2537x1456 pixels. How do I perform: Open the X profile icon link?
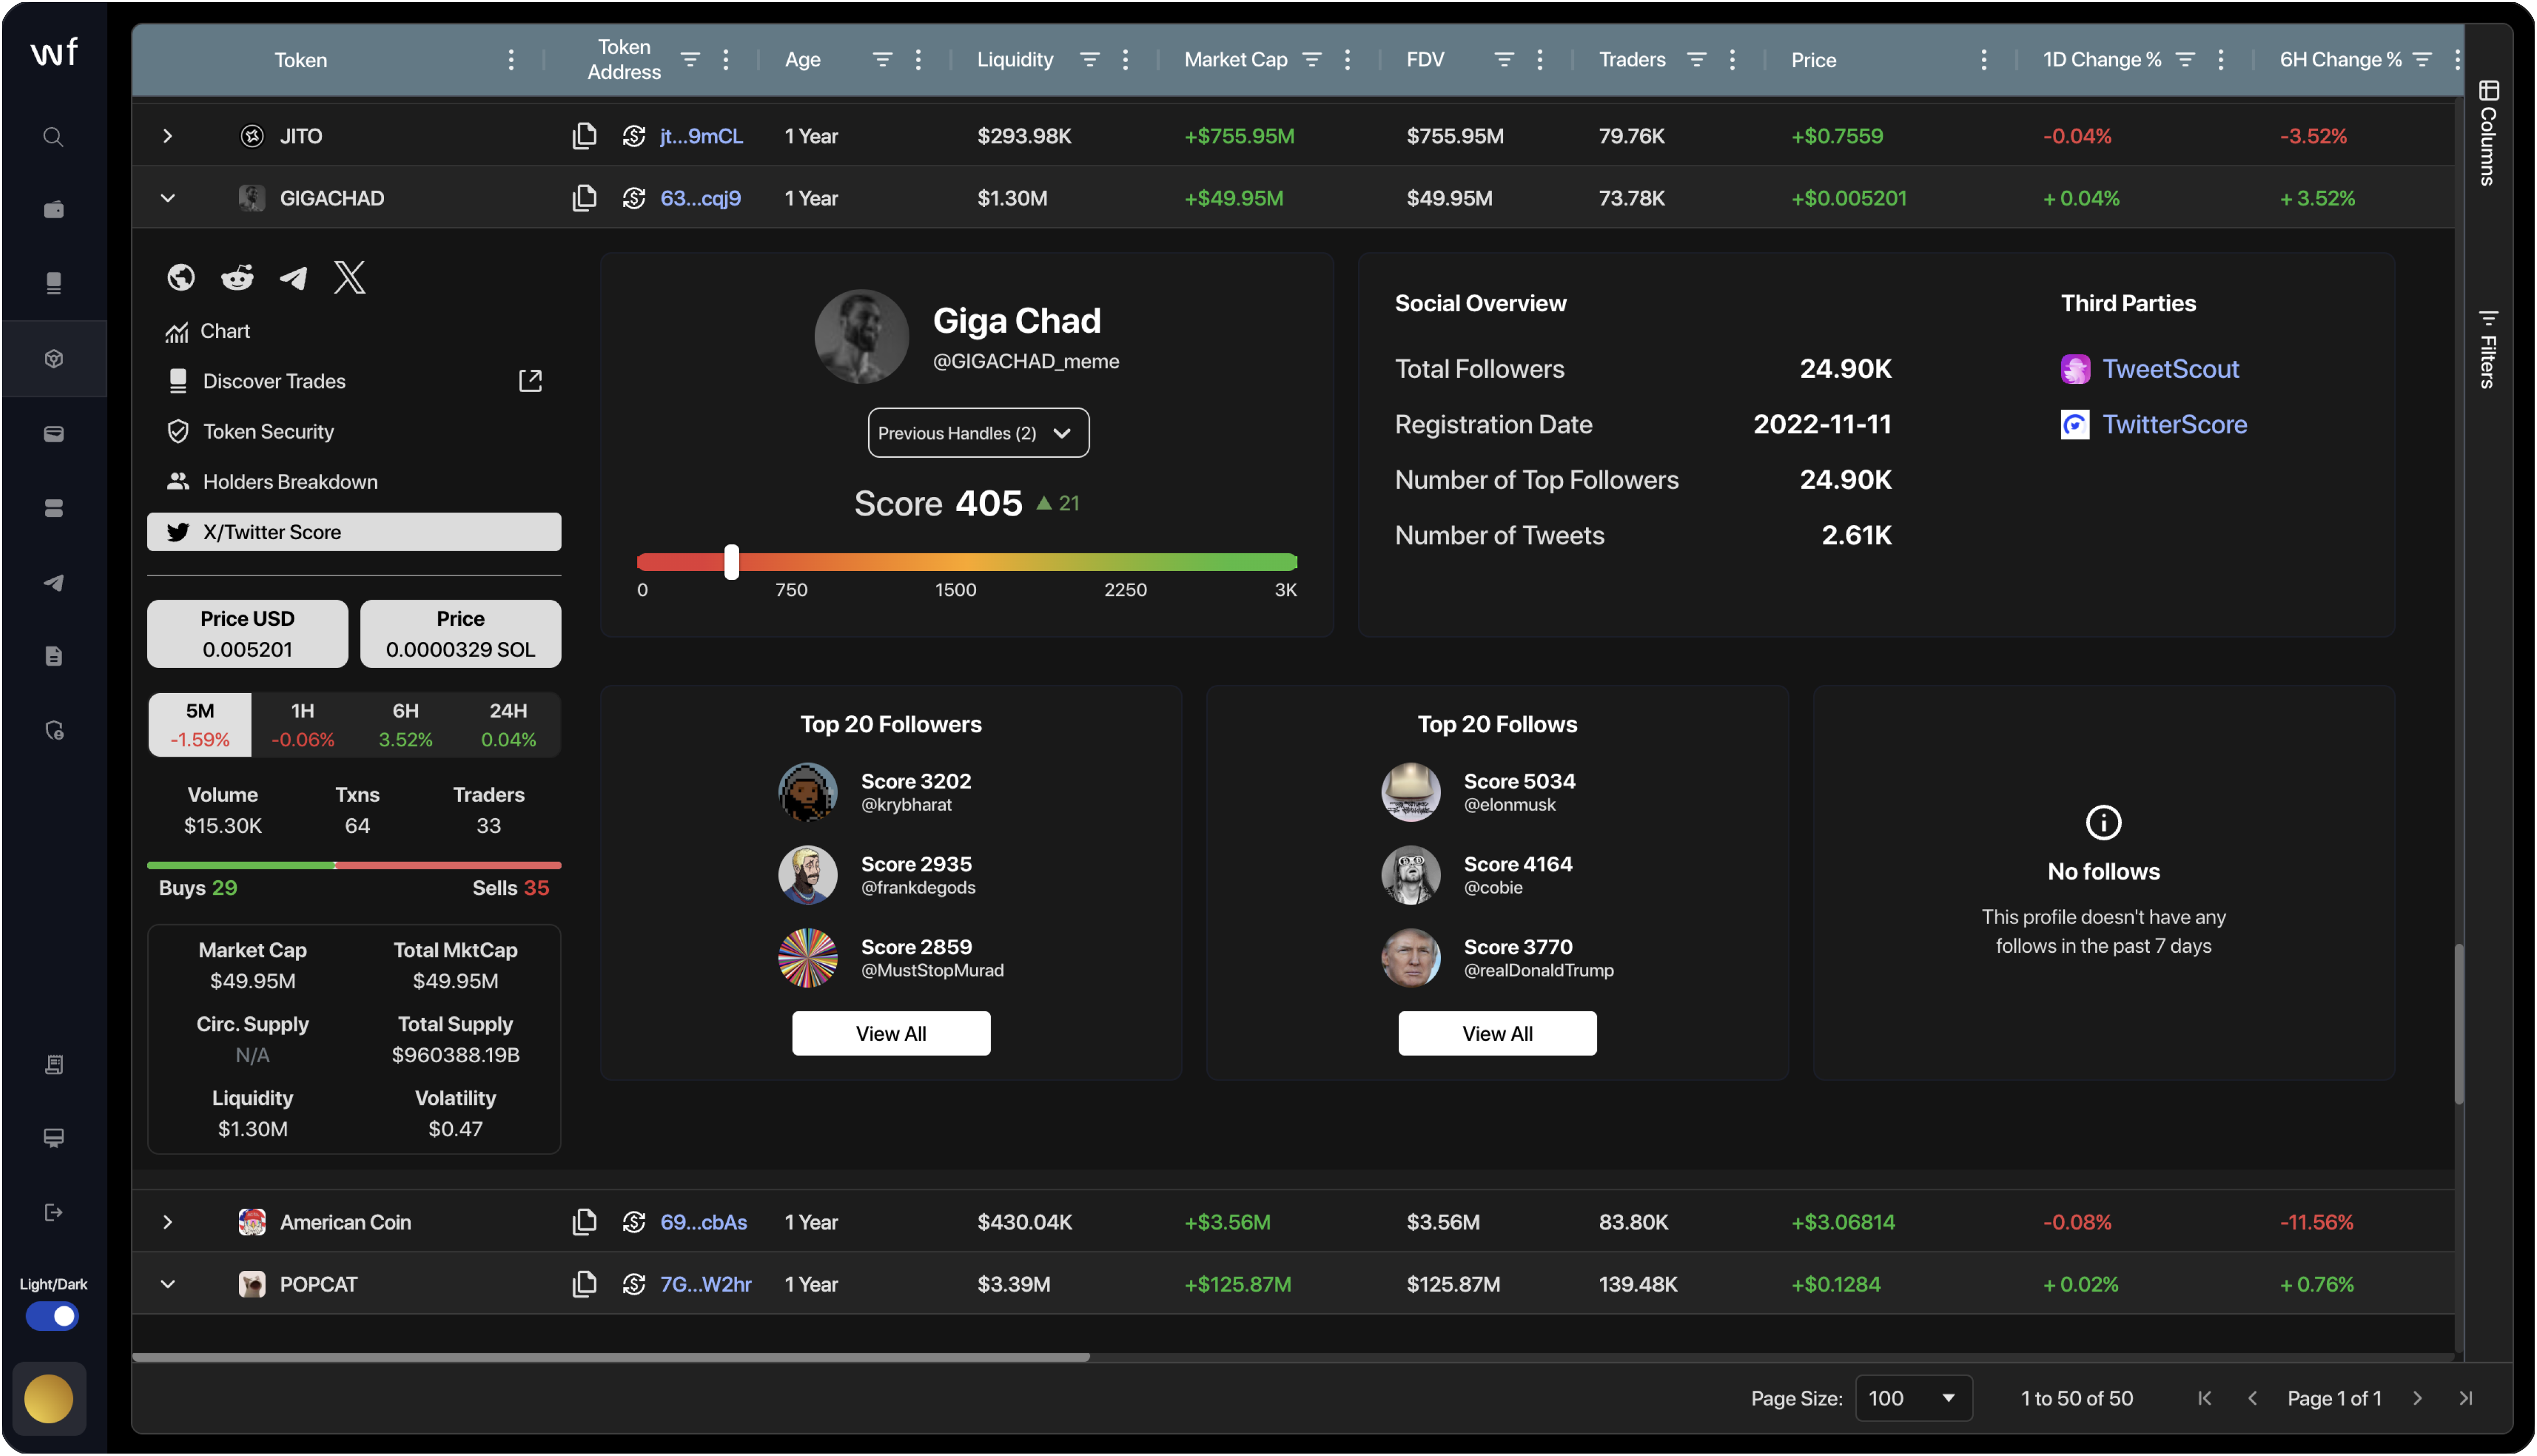349,277
